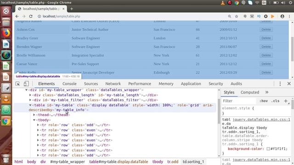This screenshot has width=294, height=165.
Task: Click the Wi-Fi icon in the top bar
Action: tap(257, 3)
